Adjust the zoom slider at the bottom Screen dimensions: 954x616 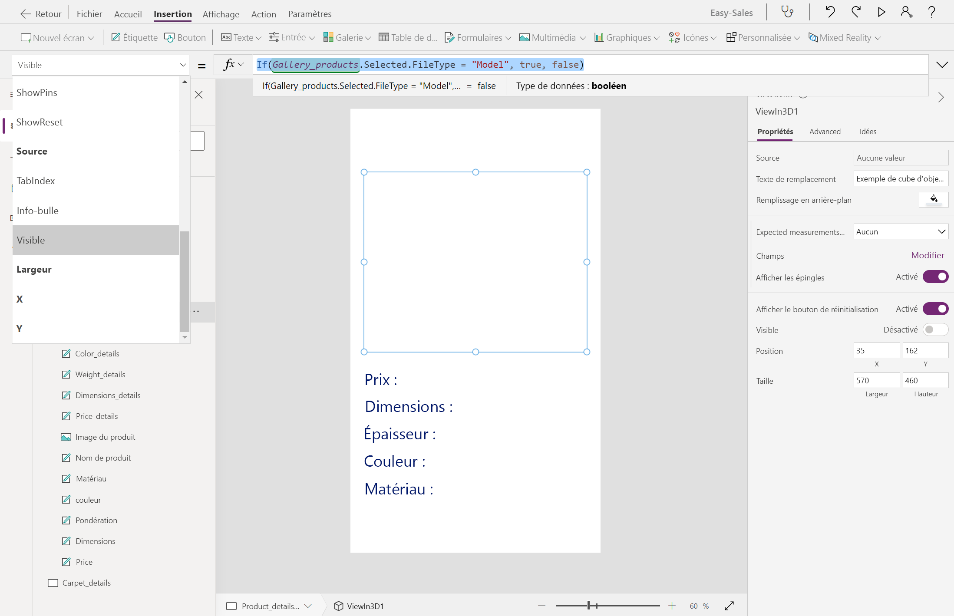588,605
